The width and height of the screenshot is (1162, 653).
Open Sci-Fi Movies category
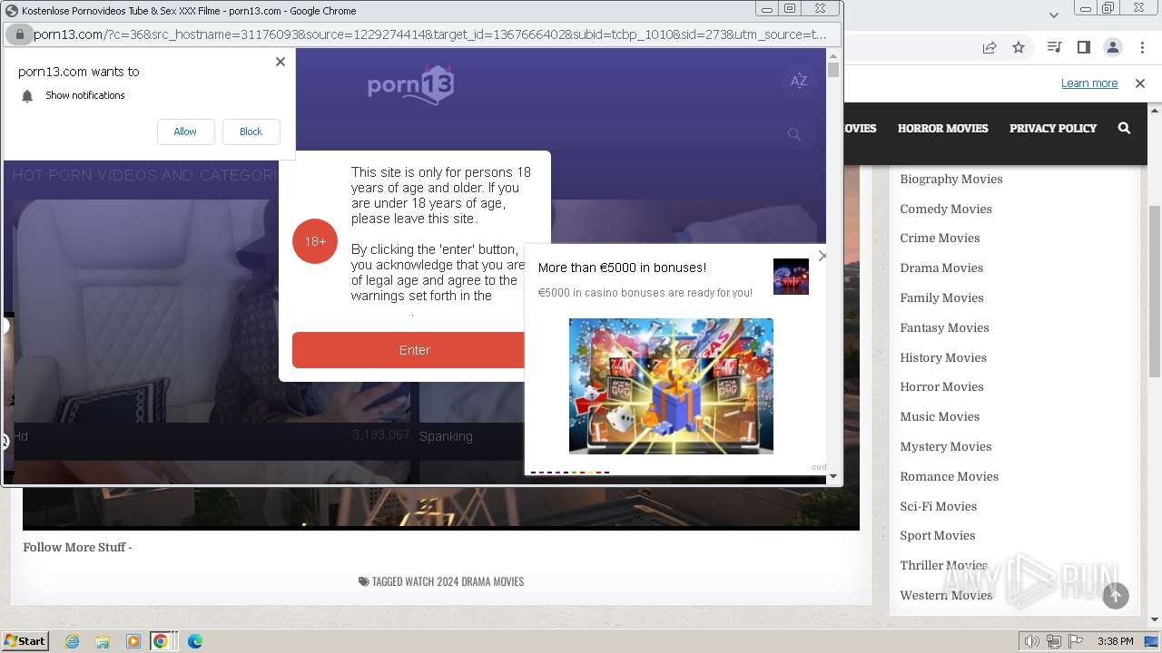(938, 506)
